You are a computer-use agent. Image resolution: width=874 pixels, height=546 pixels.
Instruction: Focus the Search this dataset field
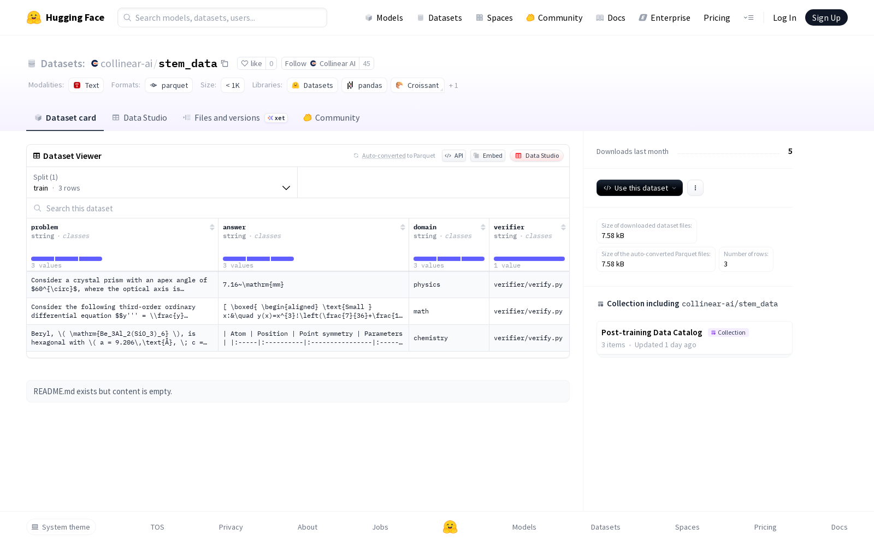click(298, 209)
